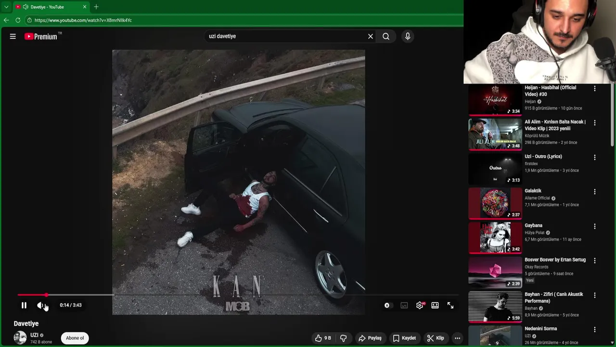Dislike the video thumbs down
This screenshot has height=347, width=616.
(343, 338)
